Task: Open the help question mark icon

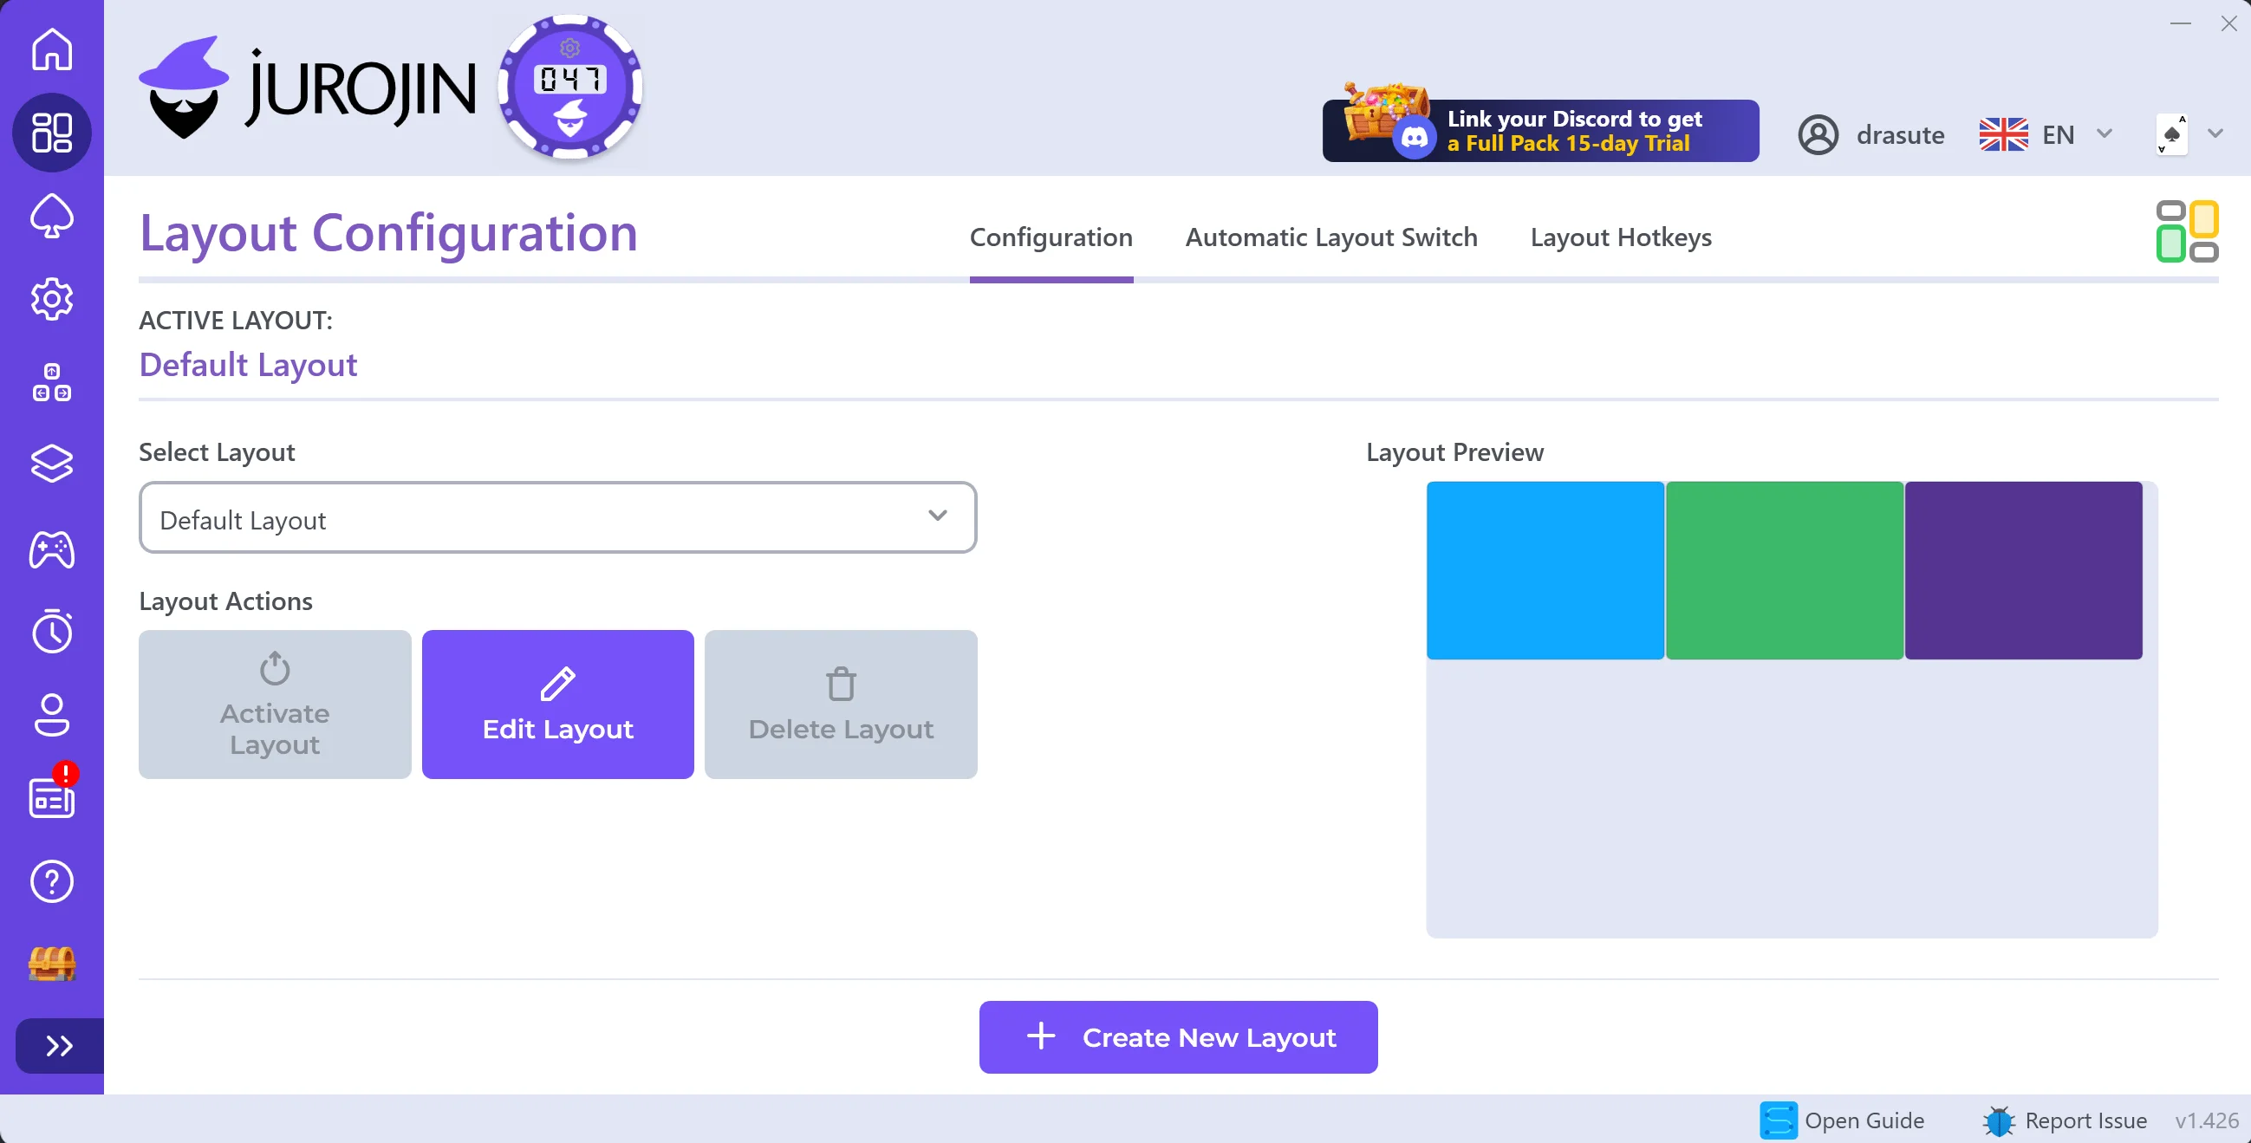Action: [x=51, y=881]
